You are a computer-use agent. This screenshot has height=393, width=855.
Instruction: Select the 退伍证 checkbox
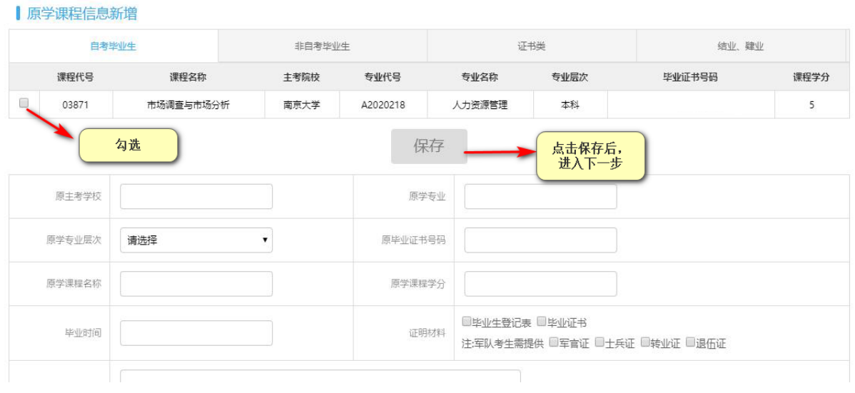coord(691,342)
